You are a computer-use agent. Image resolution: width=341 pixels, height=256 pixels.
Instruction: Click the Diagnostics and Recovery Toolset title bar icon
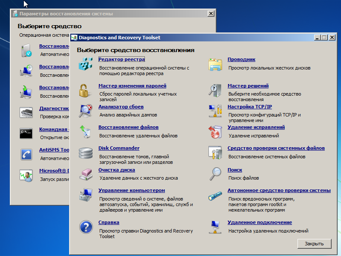point(74,38)
